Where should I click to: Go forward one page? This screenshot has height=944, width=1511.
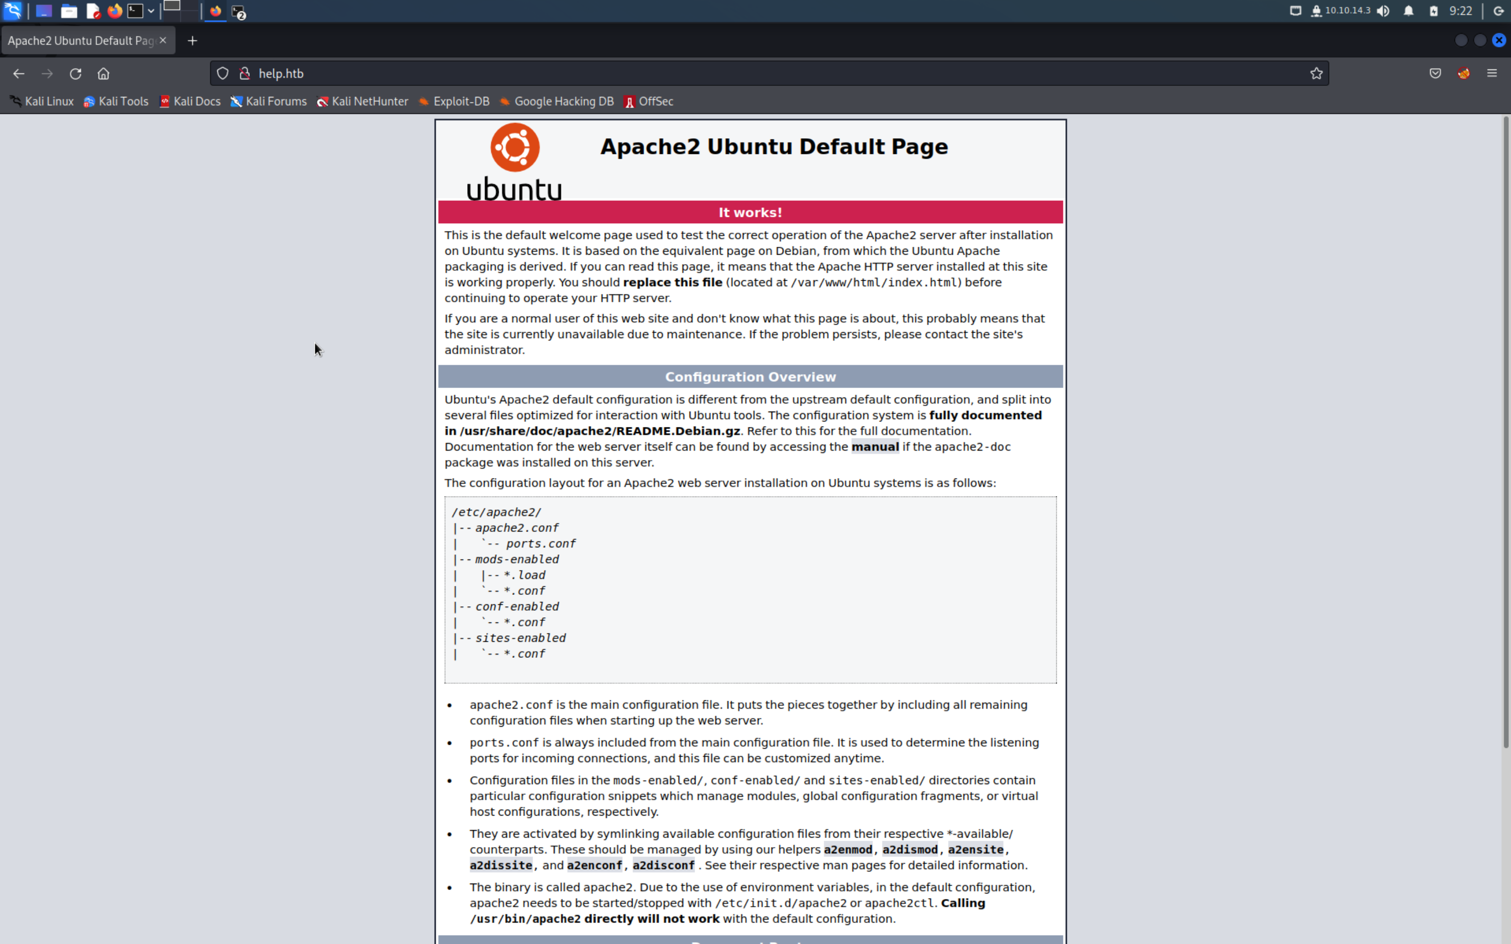(x=47, y=74)
